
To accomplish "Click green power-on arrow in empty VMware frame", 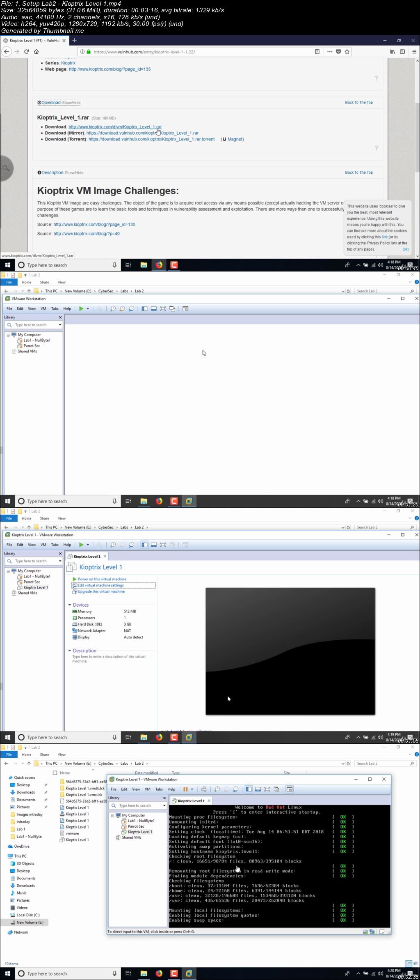I will coord(81,308).
